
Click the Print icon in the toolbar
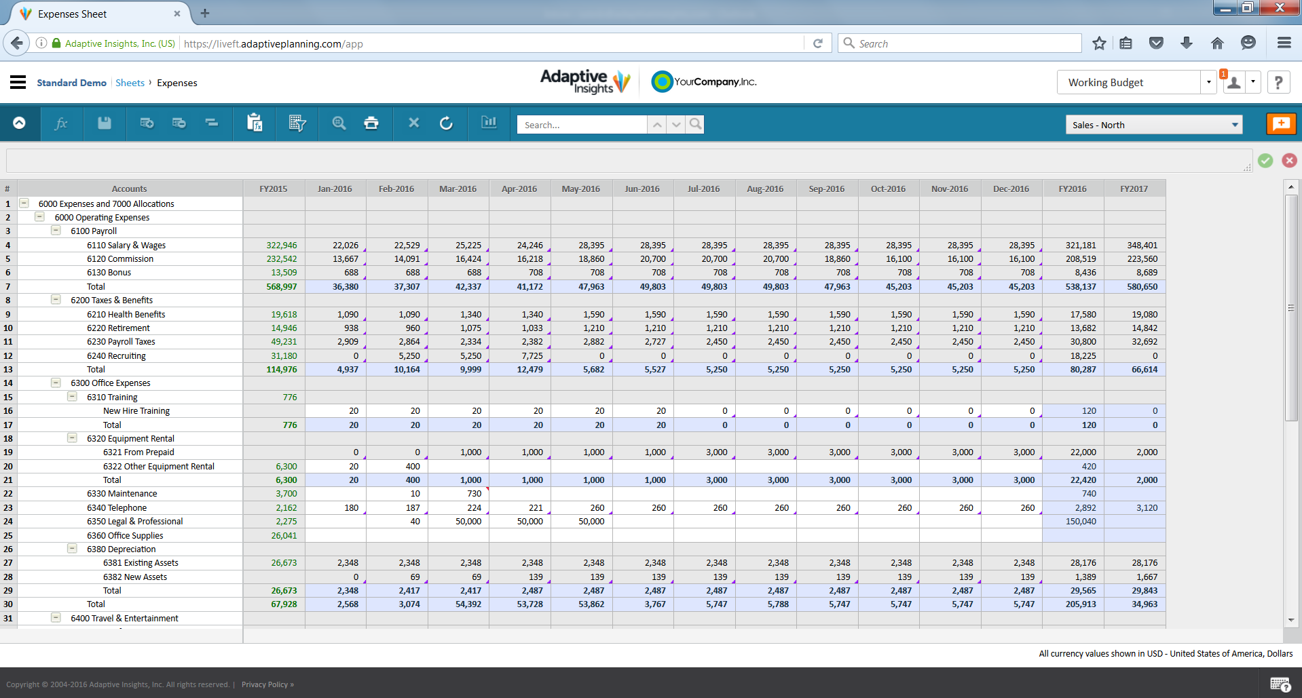(371, 123)
